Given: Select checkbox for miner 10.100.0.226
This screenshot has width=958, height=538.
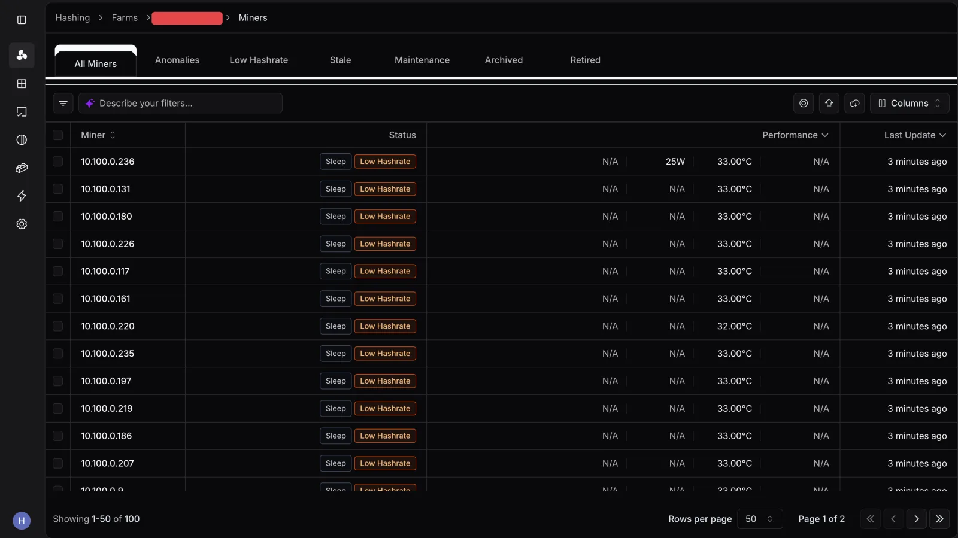Looking at the screenshot, I should coord(57,244).
